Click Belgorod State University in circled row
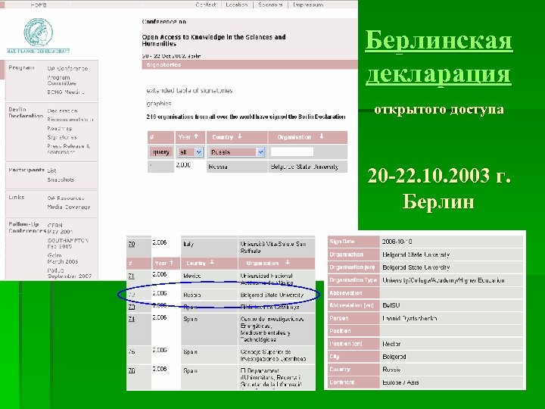This screenshot has height=409, width=545. point(272,295)
